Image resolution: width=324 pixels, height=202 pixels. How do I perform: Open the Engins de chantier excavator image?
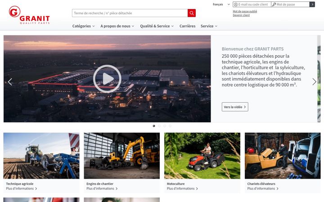point(121,156)
